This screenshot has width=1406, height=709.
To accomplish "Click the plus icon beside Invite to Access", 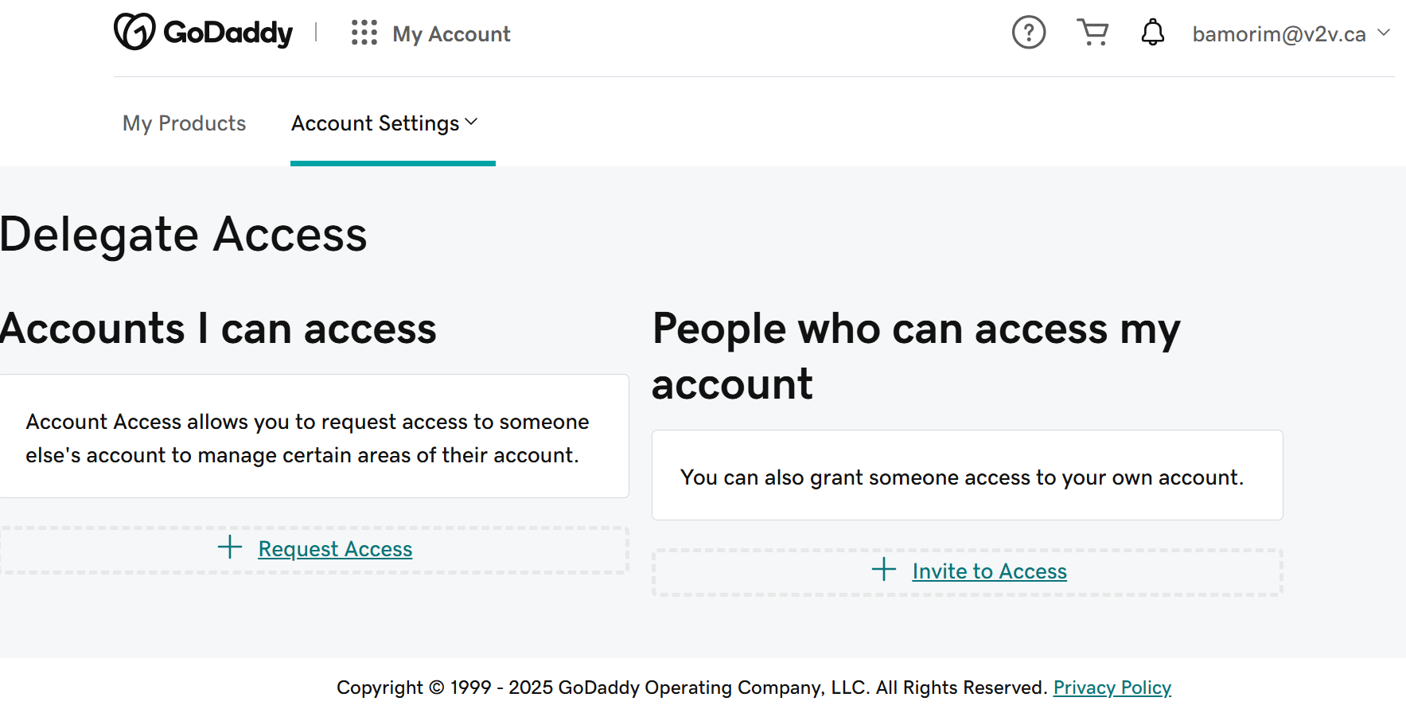I will (884, 570).
